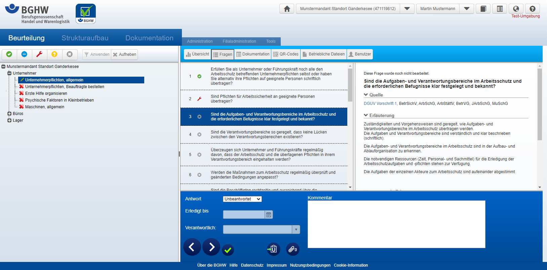Click the clipboard transfer icon button
The height and width of the screenshot is (270, 547).
tap(273, 249)
